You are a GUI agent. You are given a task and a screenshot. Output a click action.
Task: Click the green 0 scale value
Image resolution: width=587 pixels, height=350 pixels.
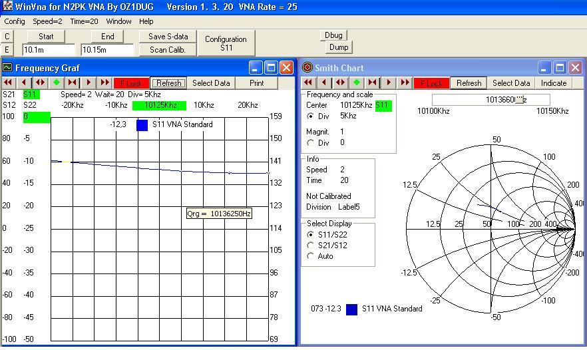[37, 117]
